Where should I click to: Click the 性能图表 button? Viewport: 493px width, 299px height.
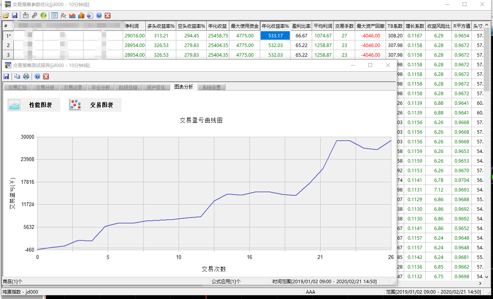[x=33, y=105]
